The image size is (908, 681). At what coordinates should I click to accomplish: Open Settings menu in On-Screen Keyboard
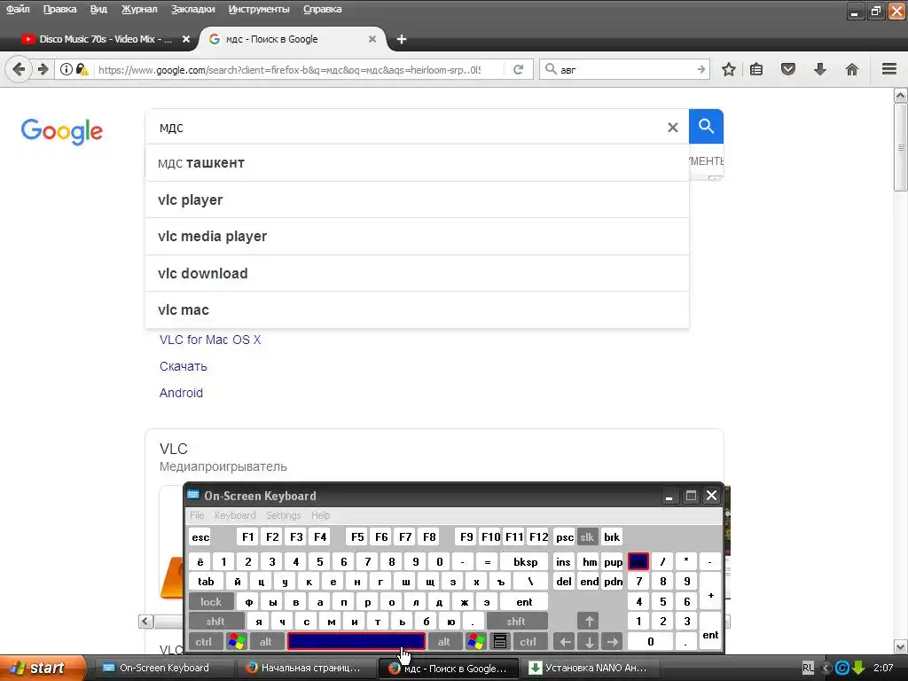(283, 515)
